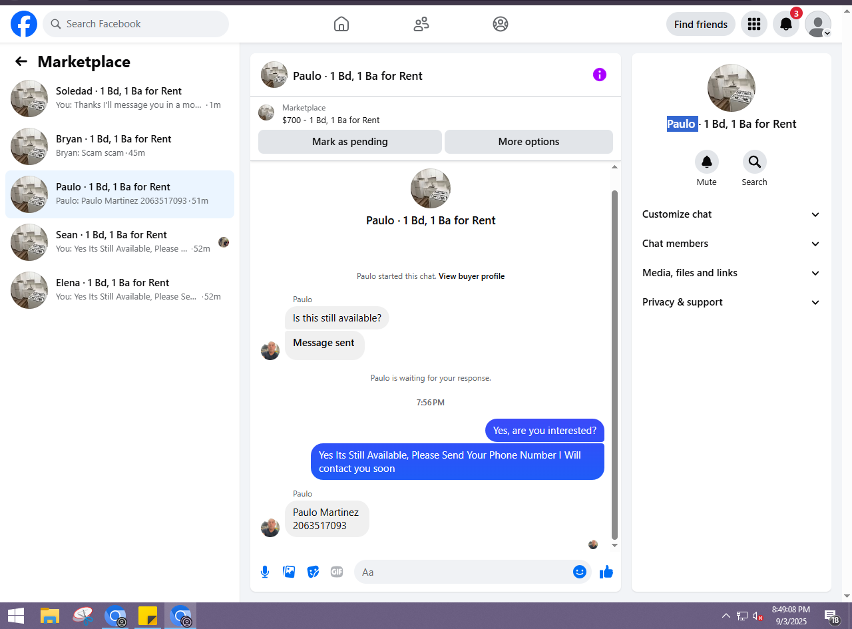
Task: Open the account profile menu
Action: pos(818,24)
